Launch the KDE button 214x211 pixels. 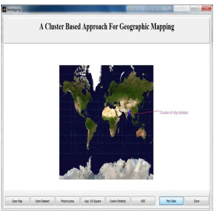click(143, 201)
